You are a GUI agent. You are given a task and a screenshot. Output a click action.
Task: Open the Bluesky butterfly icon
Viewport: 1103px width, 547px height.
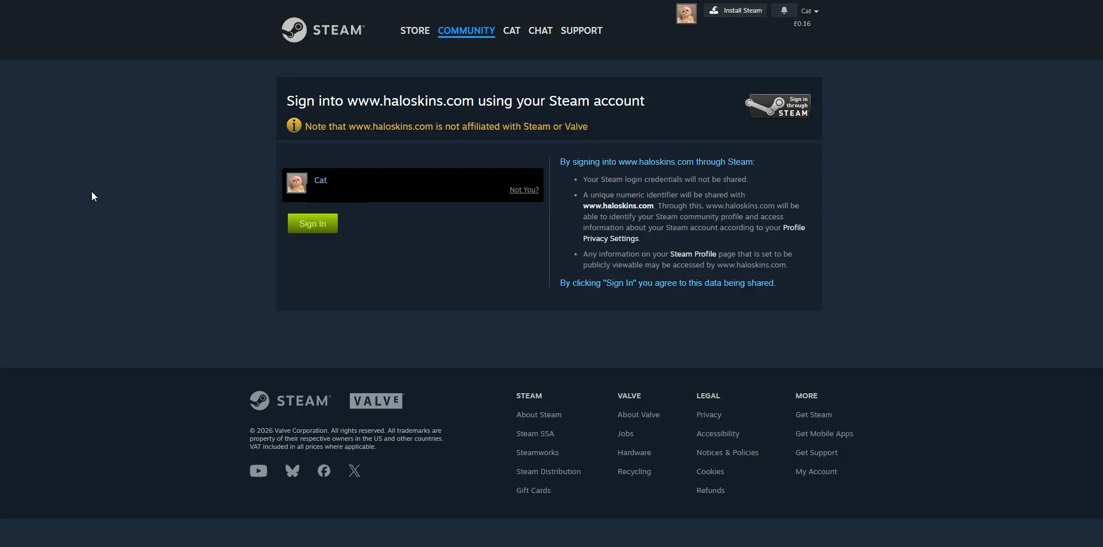point(292,471)
